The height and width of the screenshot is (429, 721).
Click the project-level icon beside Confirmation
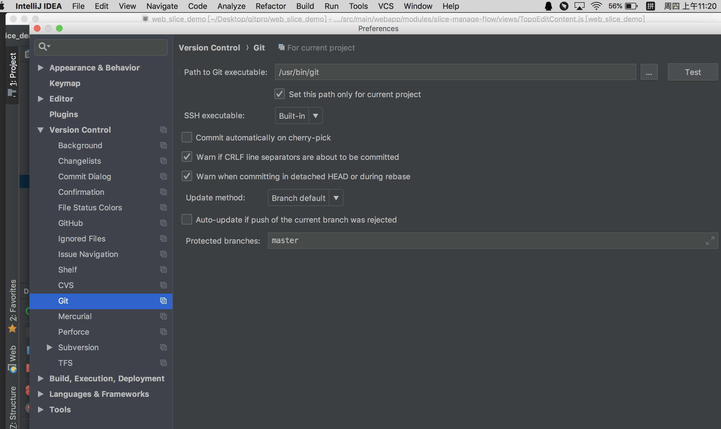point(164,192)
